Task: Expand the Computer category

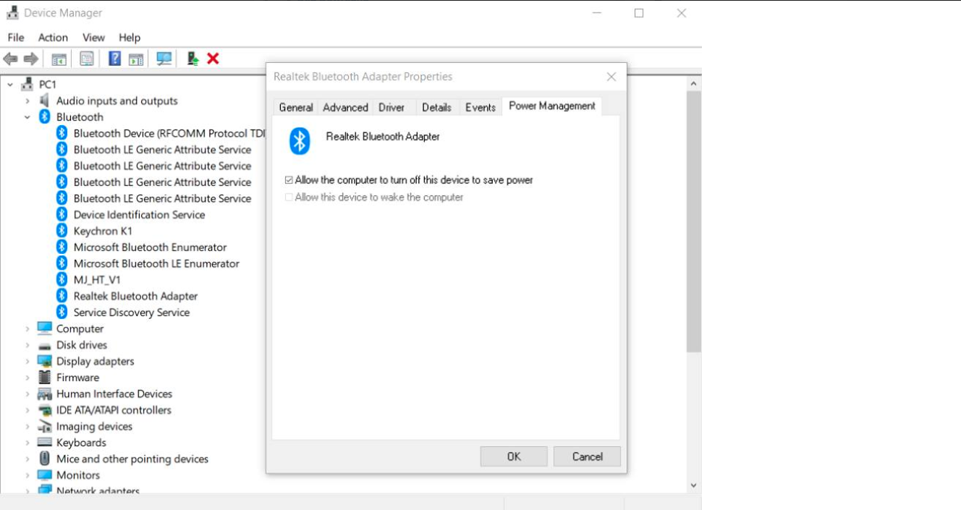Action: 27,328
